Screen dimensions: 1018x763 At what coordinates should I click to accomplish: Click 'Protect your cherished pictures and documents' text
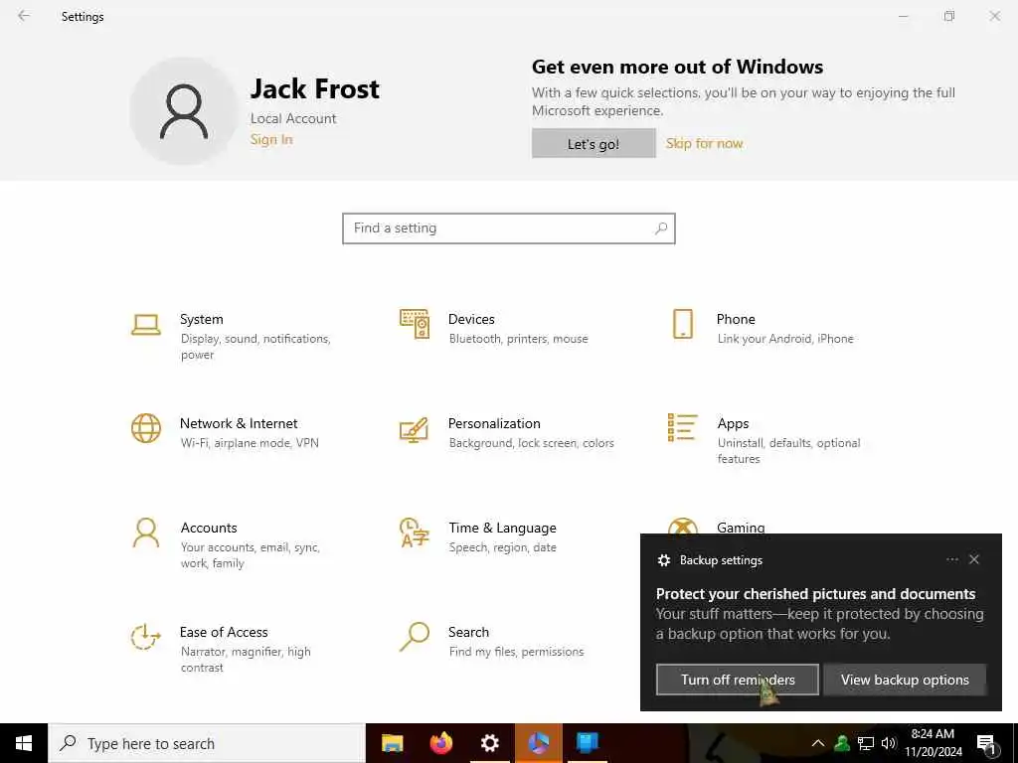[x=815, y=594]
